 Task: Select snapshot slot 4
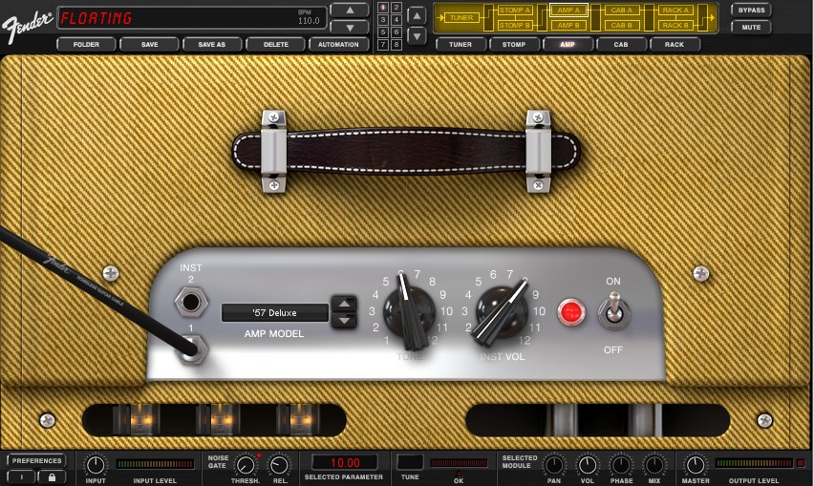396,20
